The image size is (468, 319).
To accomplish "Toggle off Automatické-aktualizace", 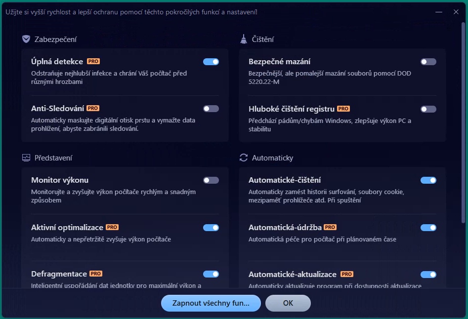I will pos(428,275).
